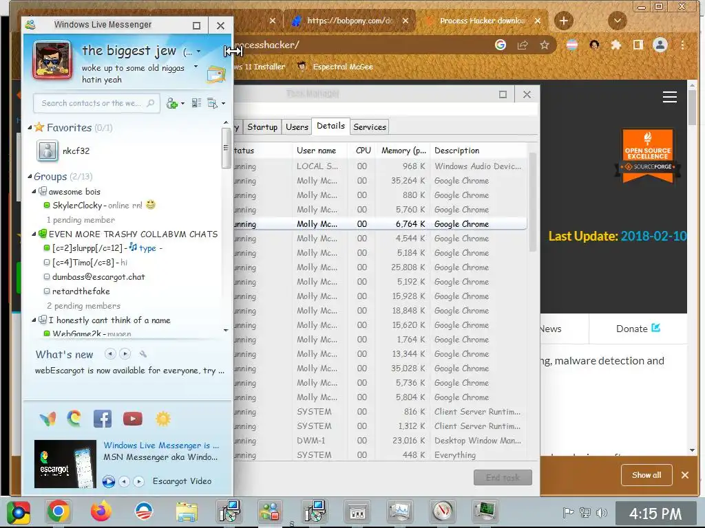Switch to the Startup tab in Task Manager

point(262,127)
